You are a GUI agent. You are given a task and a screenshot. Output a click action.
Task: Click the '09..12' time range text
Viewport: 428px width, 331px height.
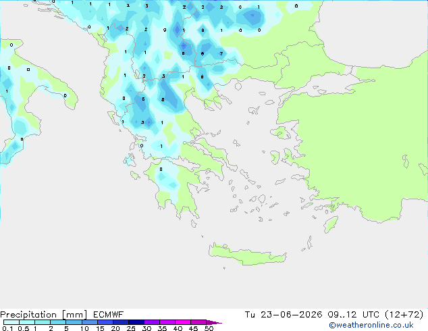point(342,315)
